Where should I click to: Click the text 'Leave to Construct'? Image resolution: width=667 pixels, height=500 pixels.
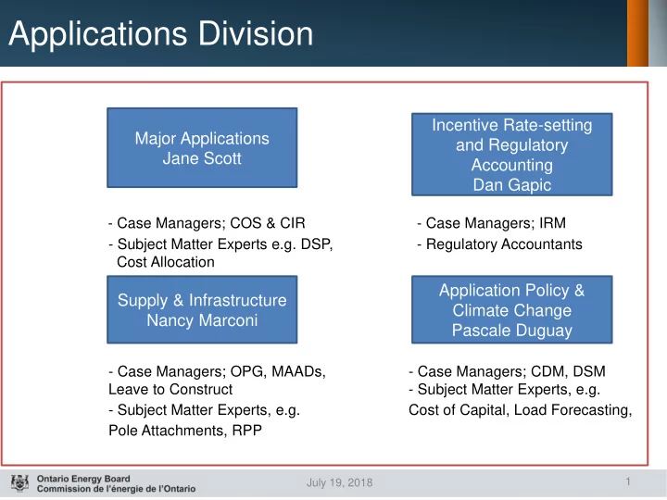[x=170, y=389]
